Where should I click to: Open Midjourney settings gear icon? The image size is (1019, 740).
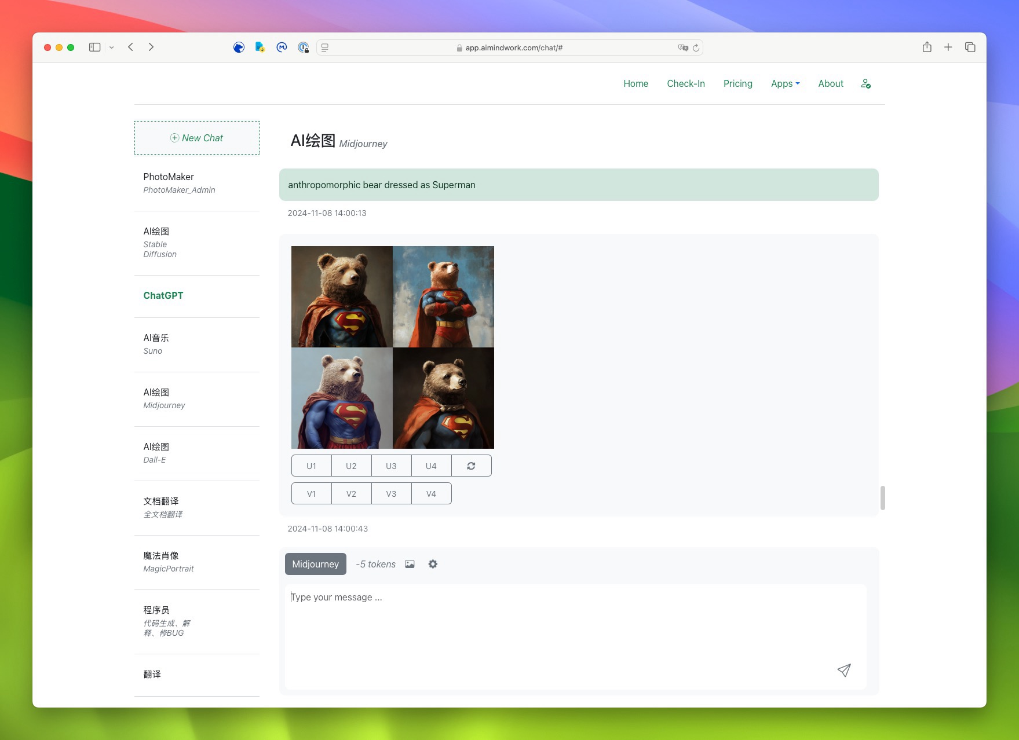click(x=433, y=564)
